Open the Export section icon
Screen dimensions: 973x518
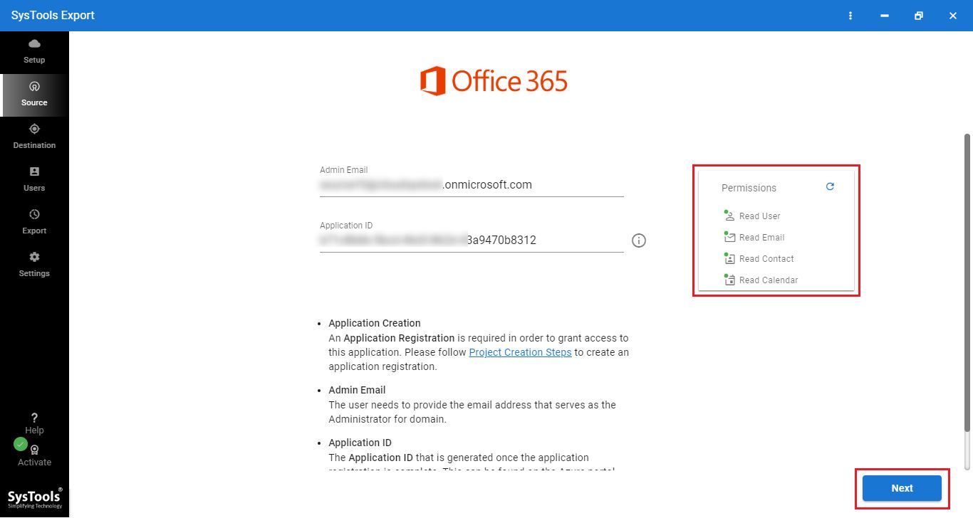pyautogui.click(x=34, y=215)
